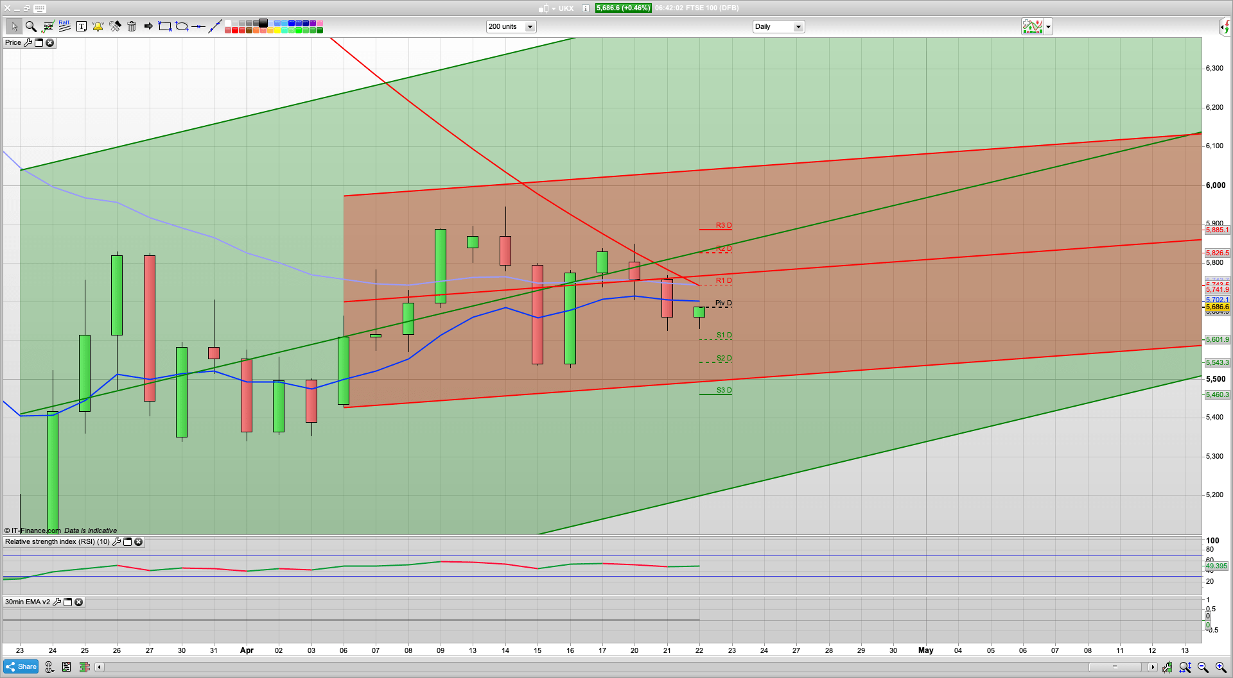Click the Share button
This screenshot has width=1233, height=678.
tap(21, 667)
